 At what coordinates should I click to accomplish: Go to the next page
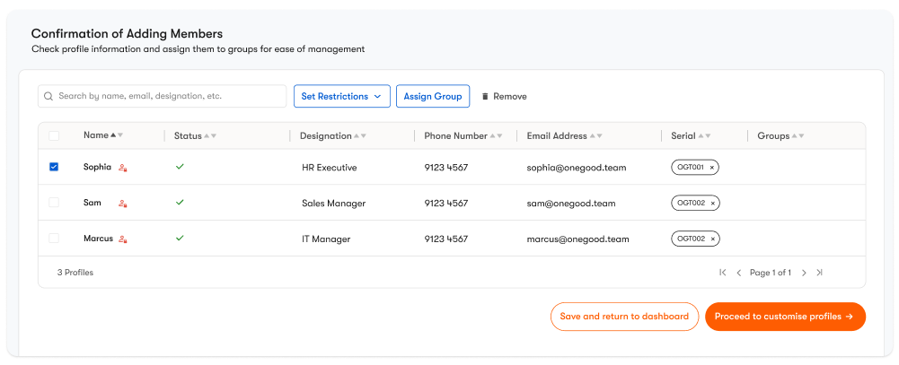[804, 273]
